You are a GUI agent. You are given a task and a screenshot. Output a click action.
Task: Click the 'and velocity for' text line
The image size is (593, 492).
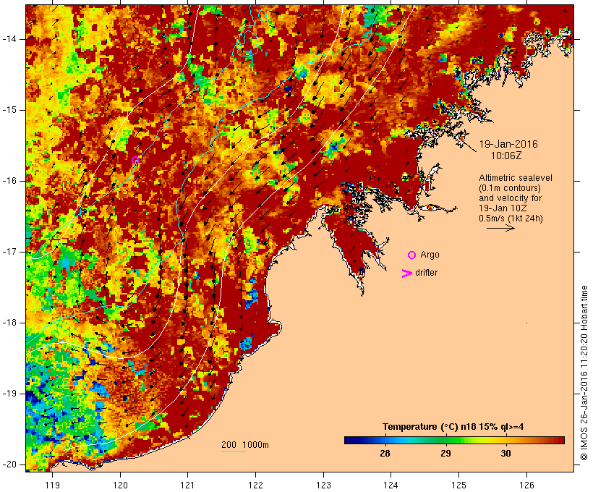510,198
